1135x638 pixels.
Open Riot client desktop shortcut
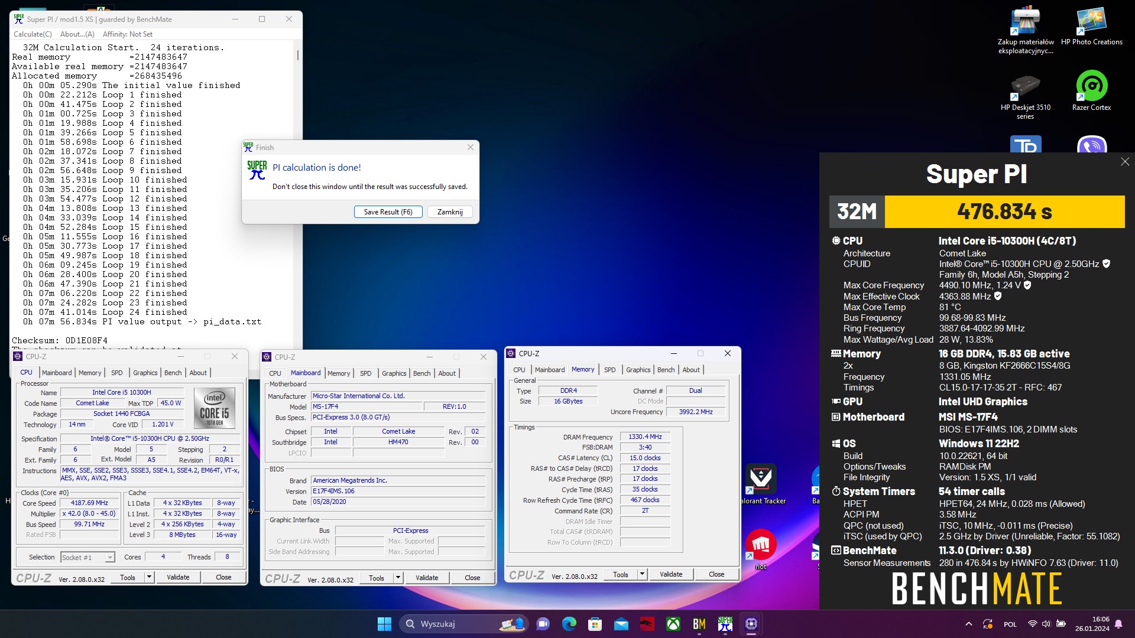click(761, 549)
